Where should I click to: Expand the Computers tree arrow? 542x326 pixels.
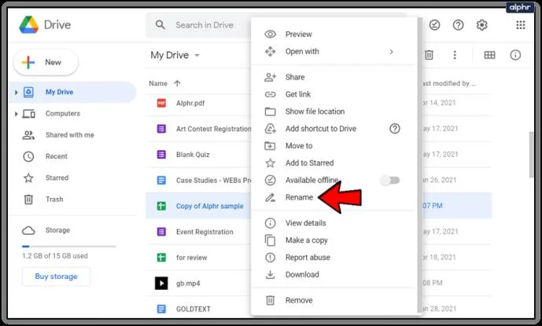click(16, 114)
